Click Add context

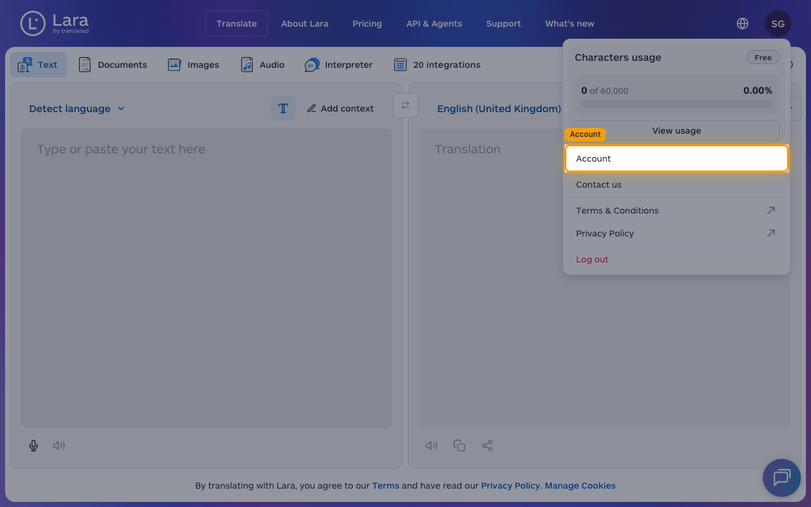point(340,108)
